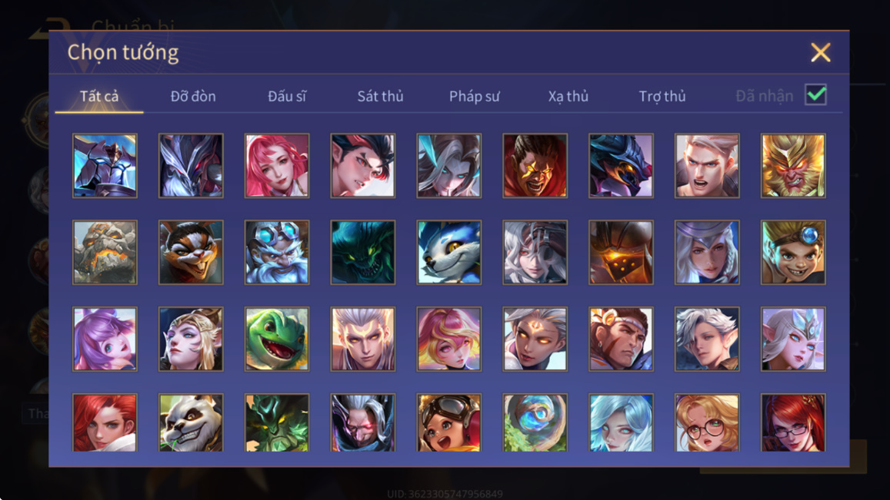Filter heroes by Xạ thủ
This screenshot has height=500, width=890.
tap(568, 96)
